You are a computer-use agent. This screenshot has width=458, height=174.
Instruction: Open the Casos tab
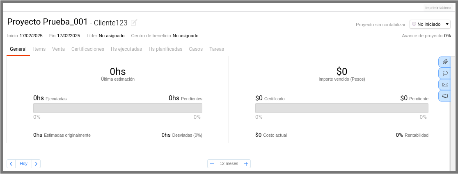(196, 49)
